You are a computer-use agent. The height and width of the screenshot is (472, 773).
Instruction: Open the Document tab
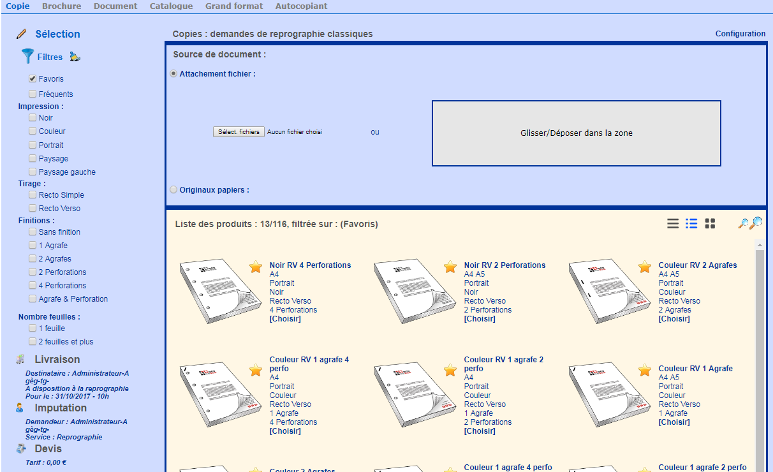click(x=115, y=6)
